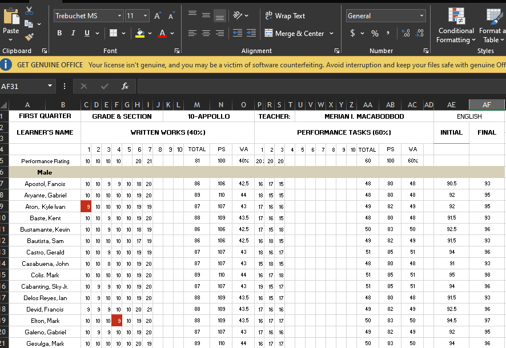Expand the Name Box dropdown arrow
This screenshot has height=348, width=506.
tap(50, 86)
